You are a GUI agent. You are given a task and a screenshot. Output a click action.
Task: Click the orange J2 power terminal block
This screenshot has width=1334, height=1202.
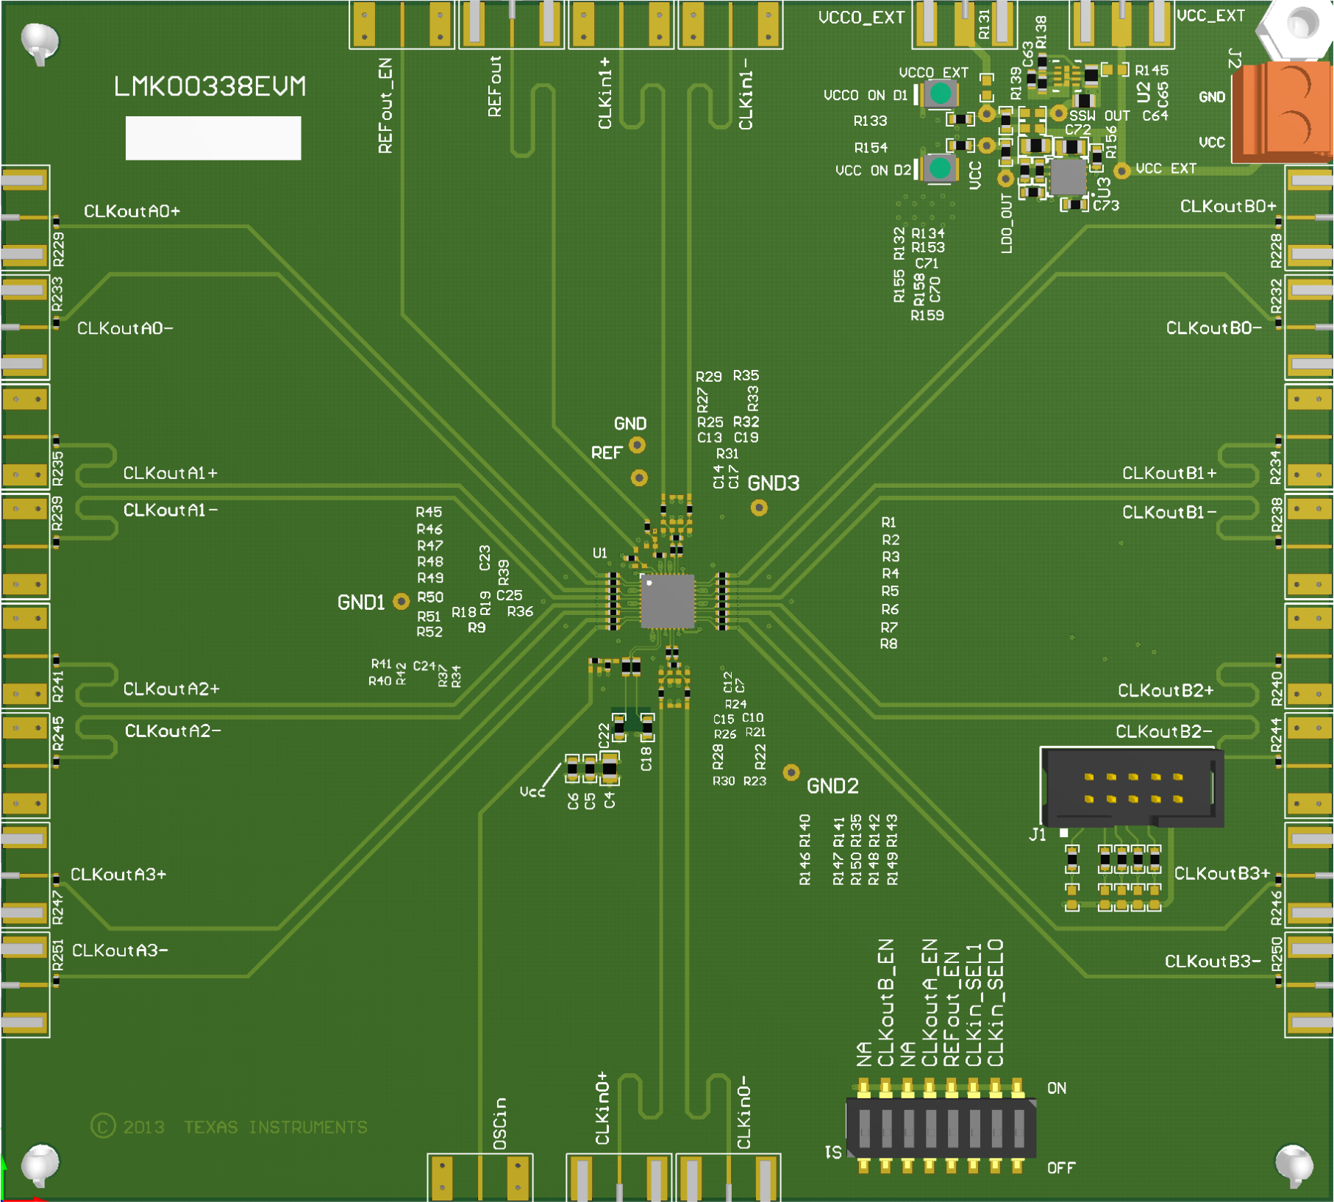[x=1283, y=110]
